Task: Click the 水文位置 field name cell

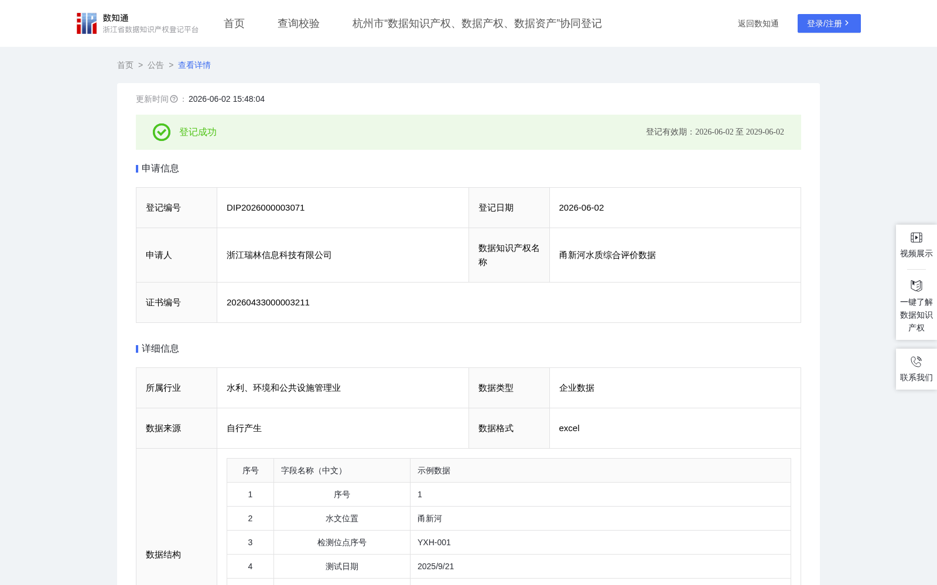Action: 342,518
